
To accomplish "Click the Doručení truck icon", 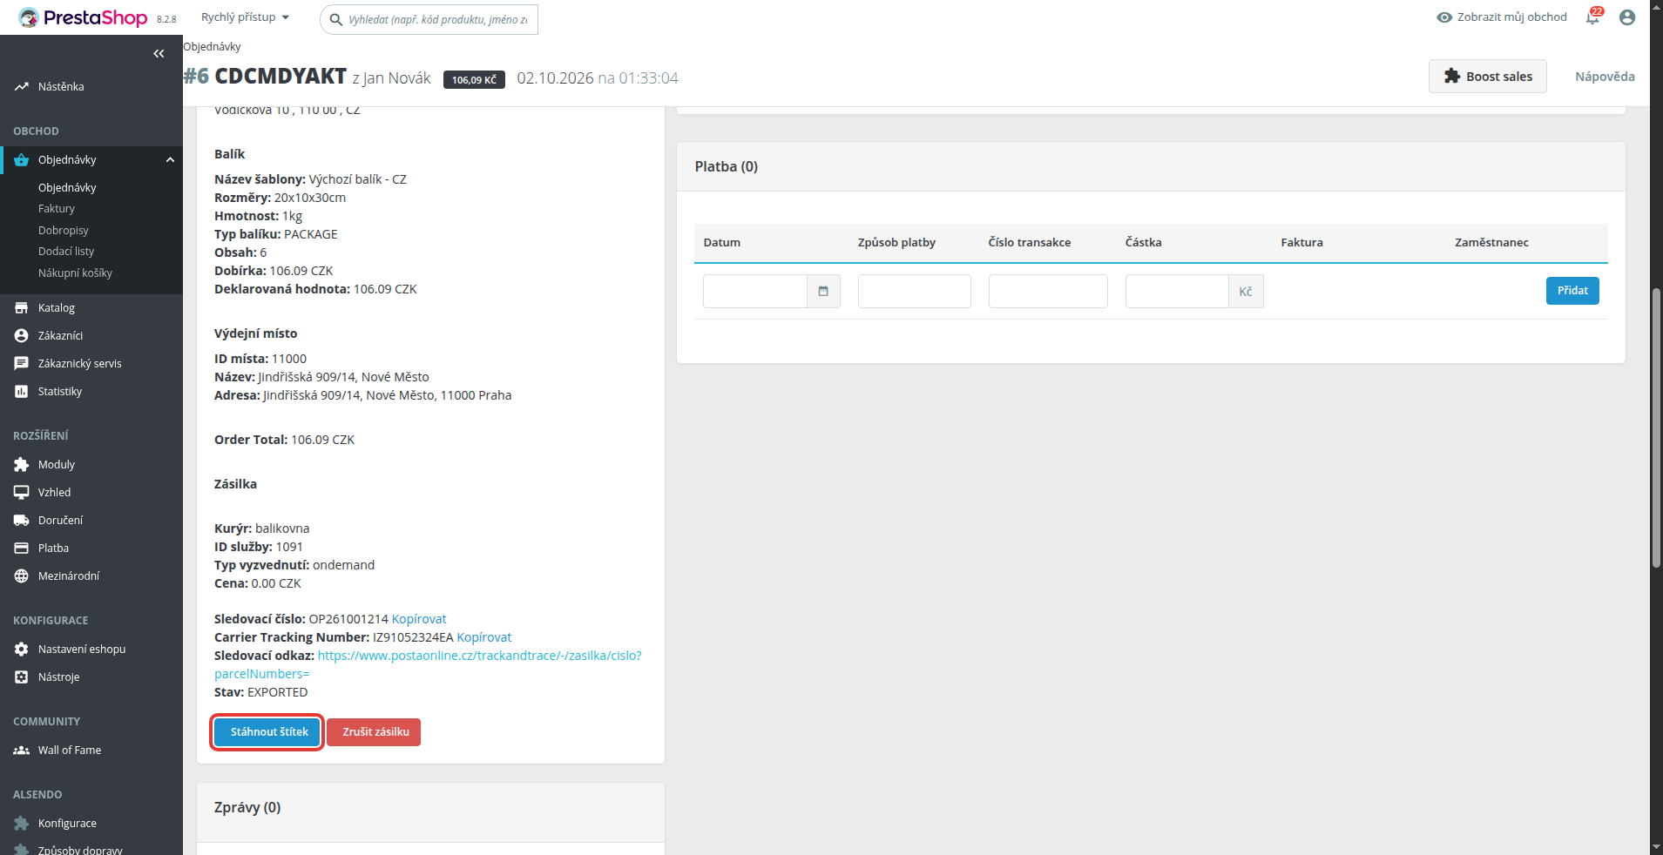I will click(22, 521).
